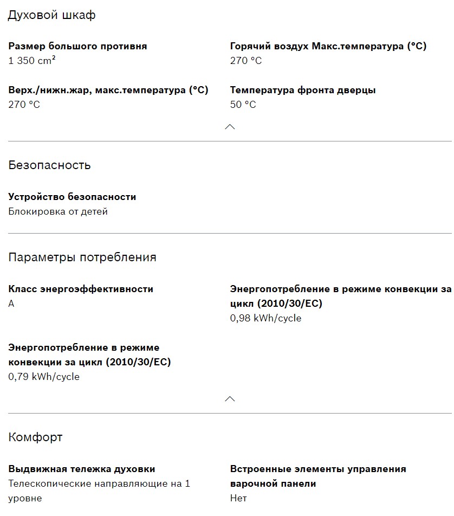
Task: Collapse the Духовой шкаф section chevron
Action: click(230, 127)
